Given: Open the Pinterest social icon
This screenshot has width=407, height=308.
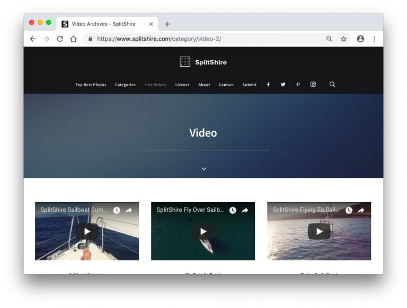Looking at the screenshot, I should pyautogui.click(x=298, y=85).
